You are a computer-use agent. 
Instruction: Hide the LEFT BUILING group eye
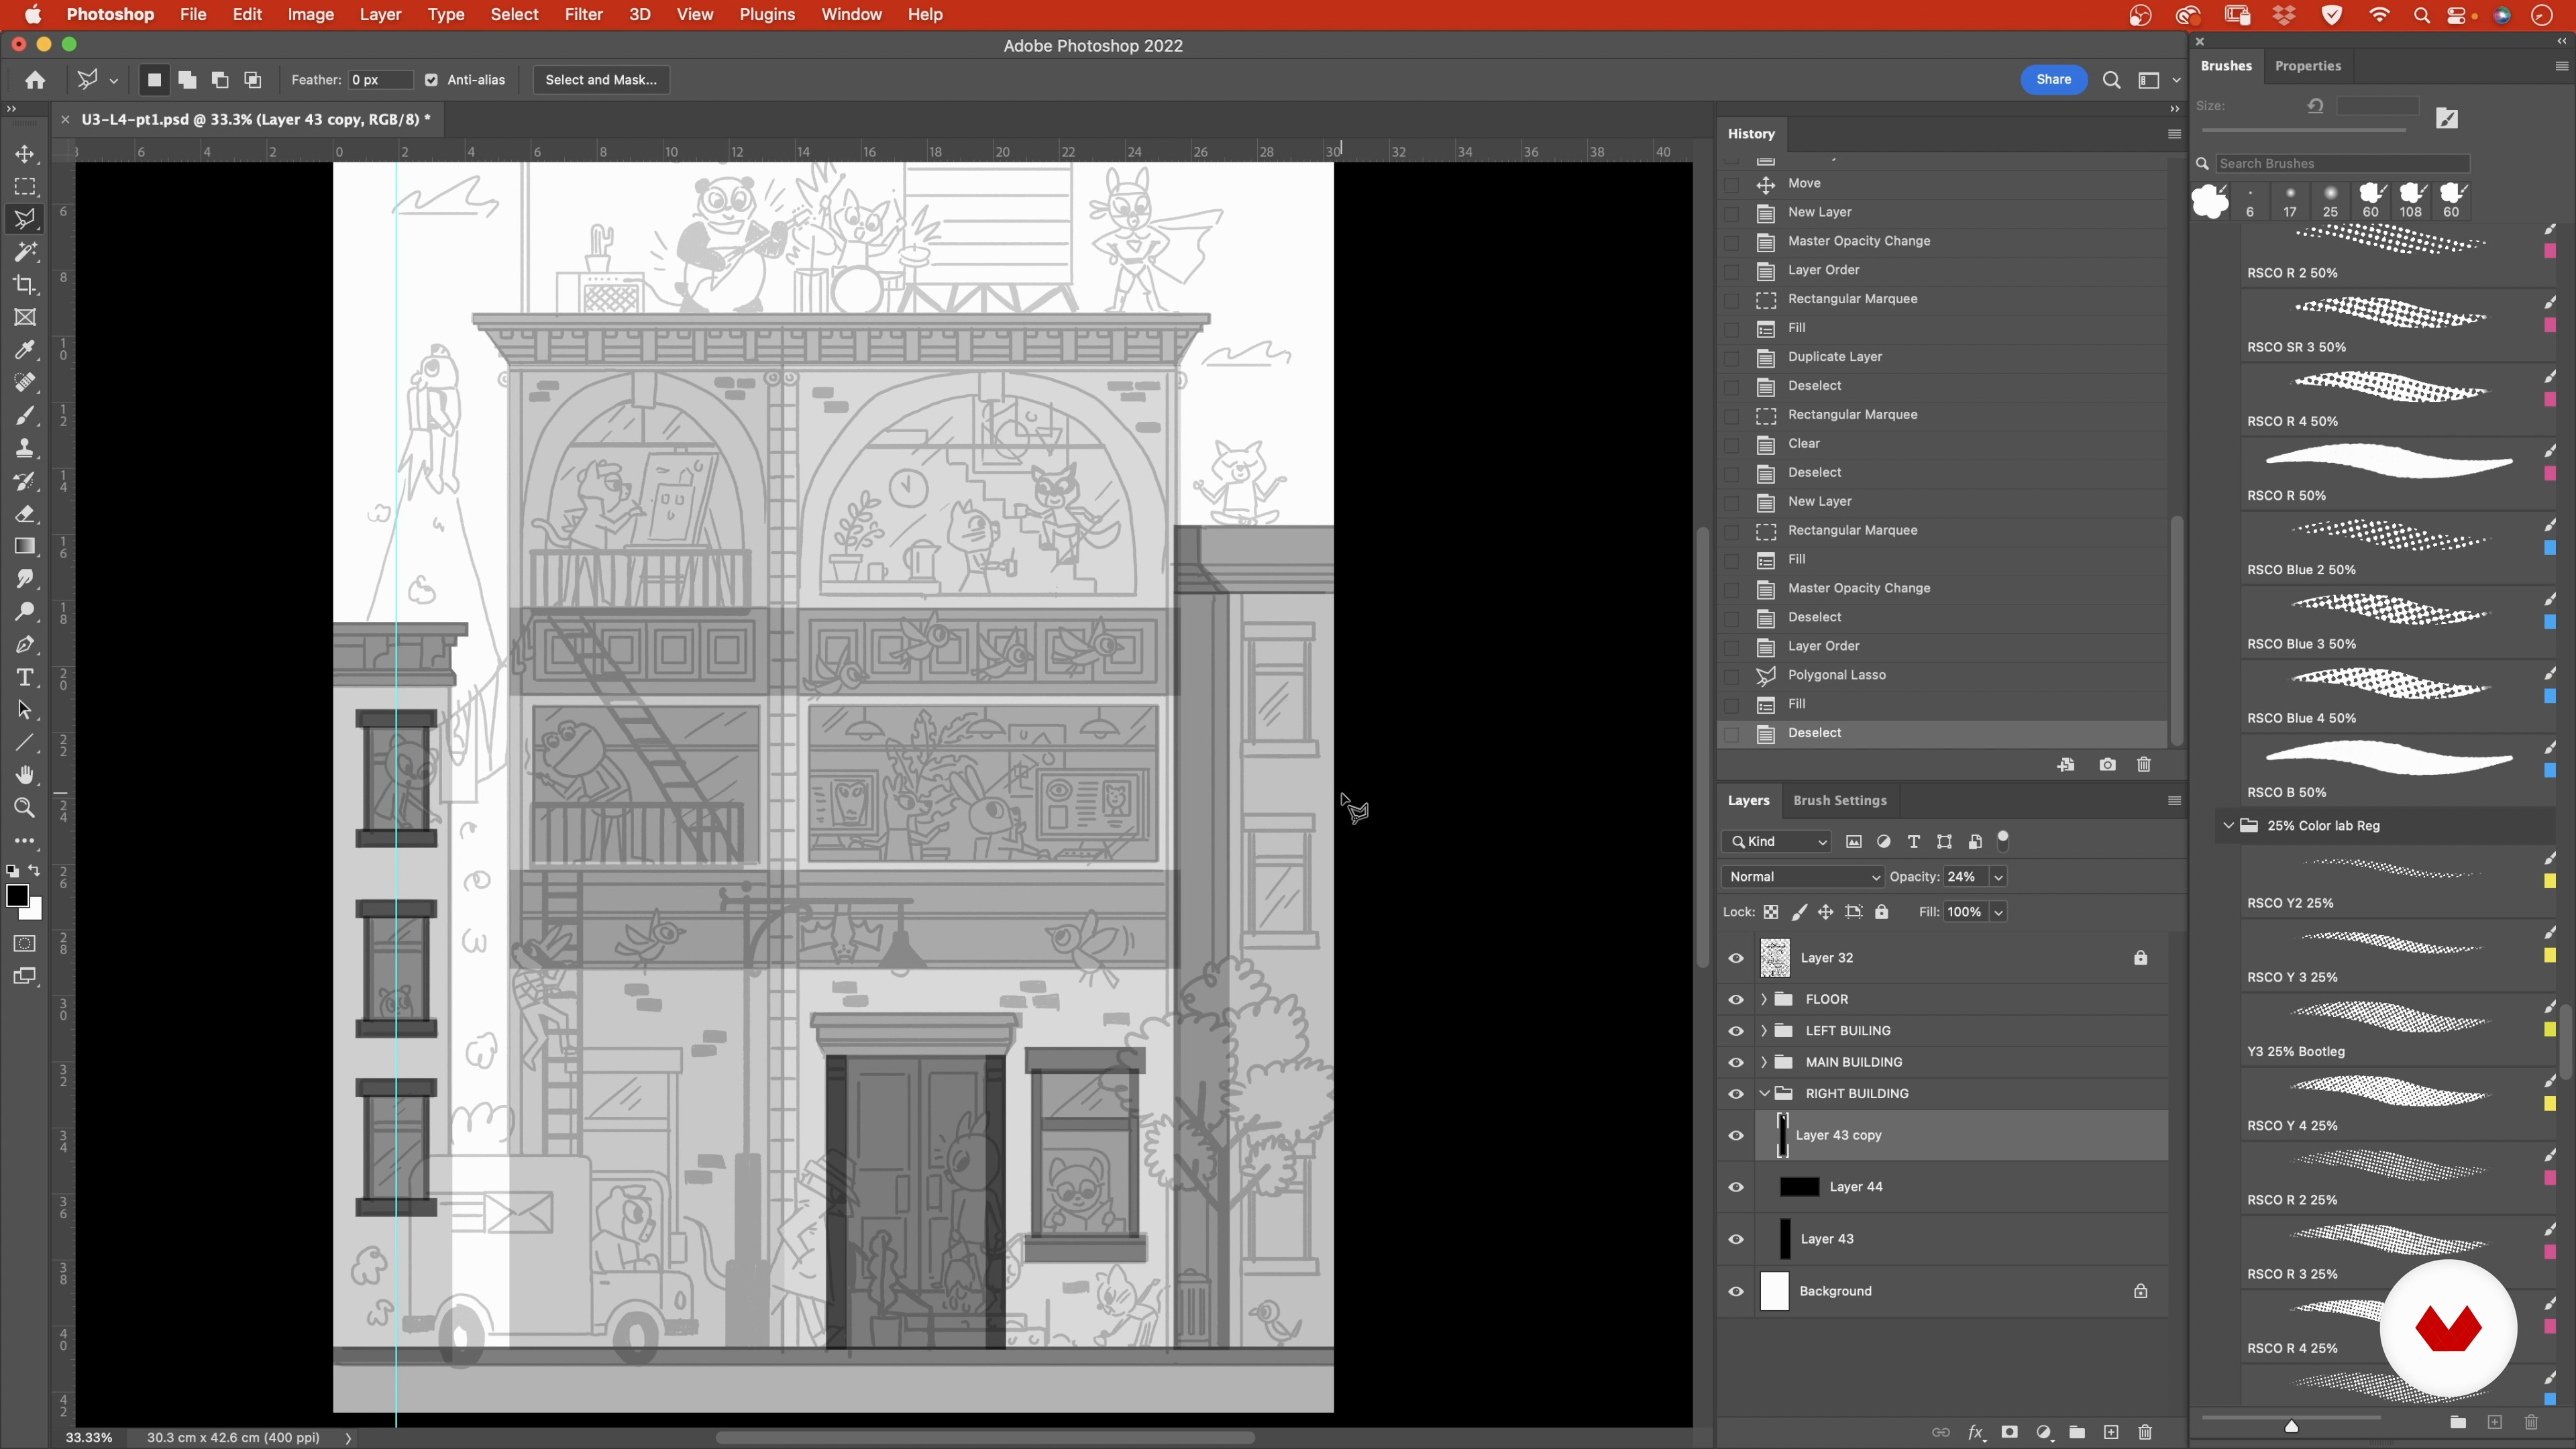click(x=1736, y=1031)
